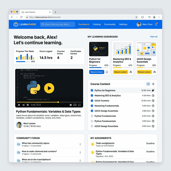The image size is (171, 171).
Task: Switch Course Content to book view icon
Action: click(148, 84)
